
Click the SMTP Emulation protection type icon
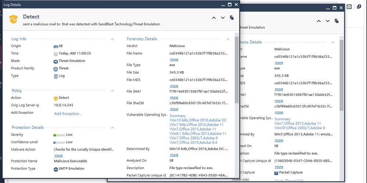click(x=56, y=169)
